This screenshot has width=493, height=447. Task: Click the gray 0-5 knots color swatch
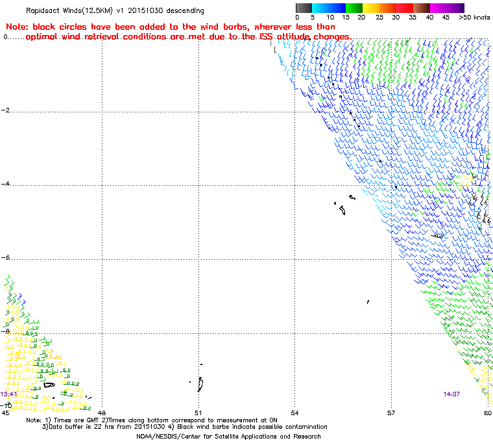point(304,8)
